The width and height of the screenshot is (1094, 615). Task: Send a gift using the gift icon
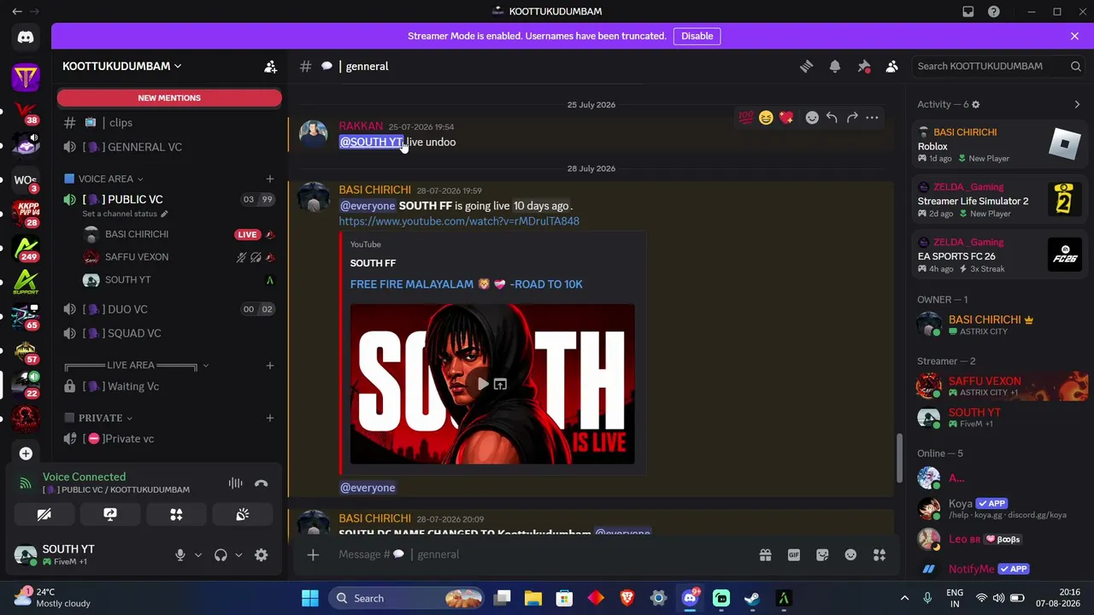[766, 555]
